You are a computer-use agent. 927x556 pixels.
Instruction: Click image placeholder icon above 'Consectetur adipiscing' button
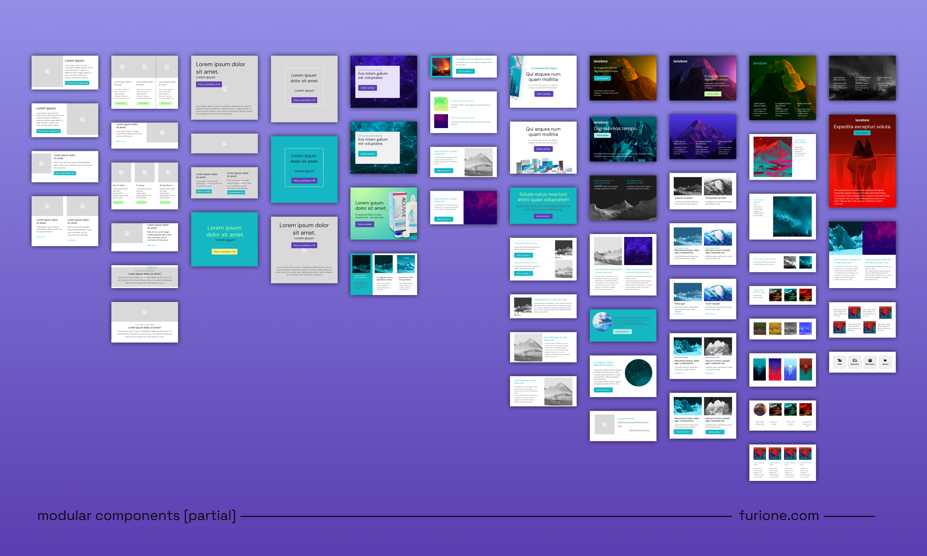click(47, 71)
